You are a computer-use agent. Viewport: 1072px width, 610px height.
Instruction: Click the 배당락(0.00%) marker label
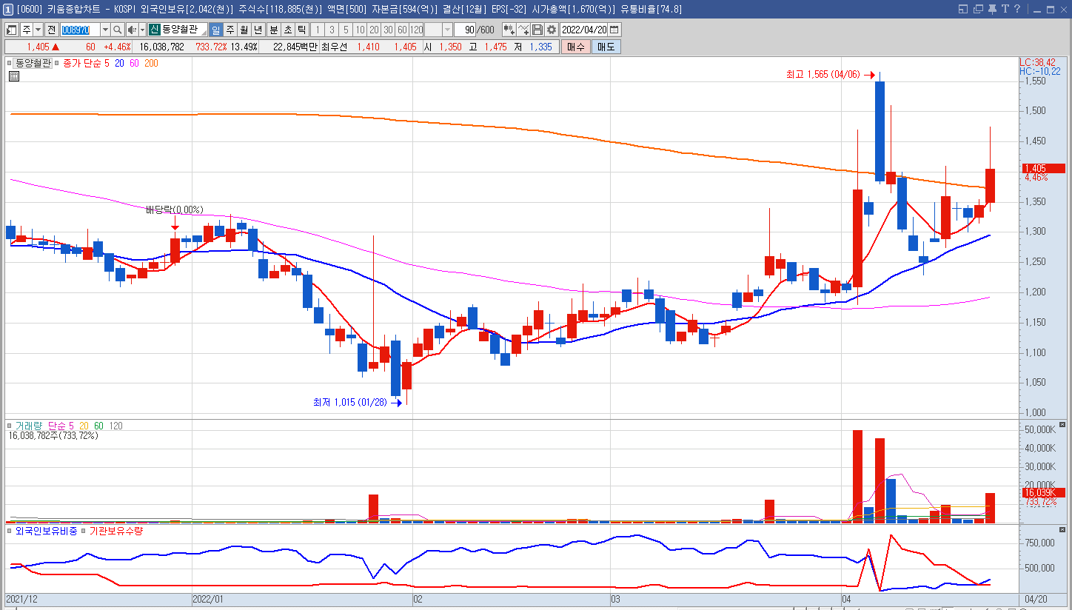pyautogui.click(x=174, y=210)
